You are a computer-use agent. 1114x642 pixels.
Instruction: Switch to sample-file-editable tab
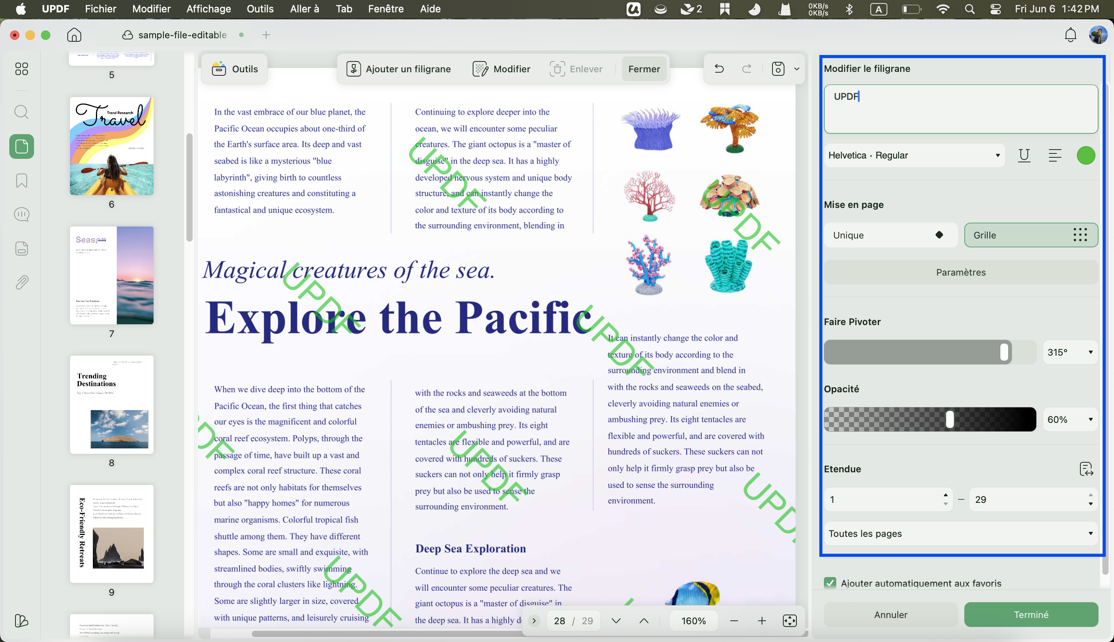click(182, 35)
